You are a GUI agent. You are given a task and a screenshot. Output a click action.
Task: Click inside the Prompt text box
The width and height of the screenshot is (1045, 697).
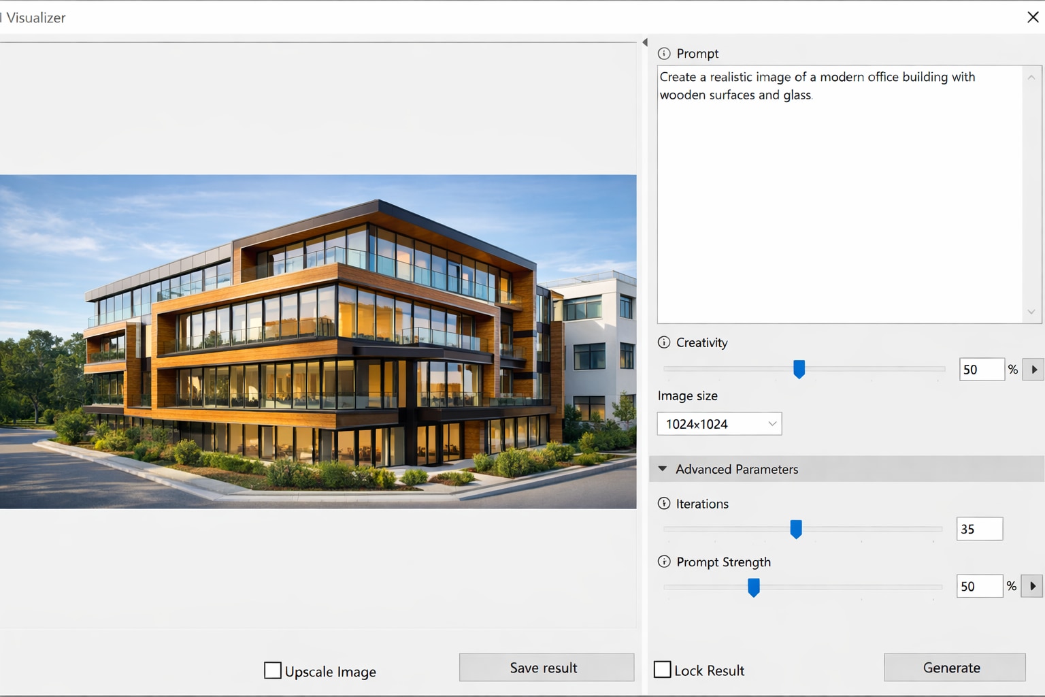point(840,204)
